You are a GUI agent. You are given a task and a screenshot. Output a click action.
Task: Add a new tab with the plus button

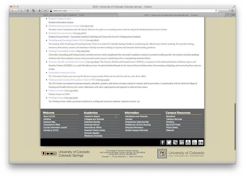coord(228,15)
